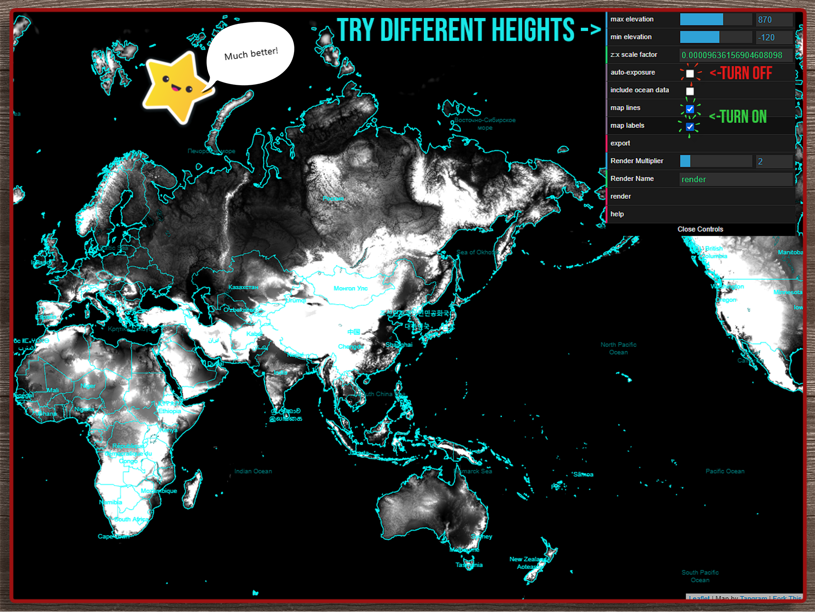Image resolution: width=815 pixels, height=612 pixels.
Task: Enable include ocean data checkbox
Action: (690, 91)
